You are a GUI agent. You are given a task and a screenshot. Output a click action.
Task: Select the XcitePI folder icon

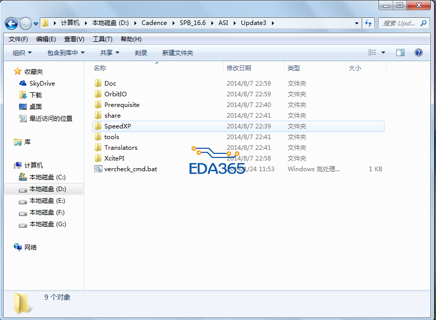click(x=98, y=158)
